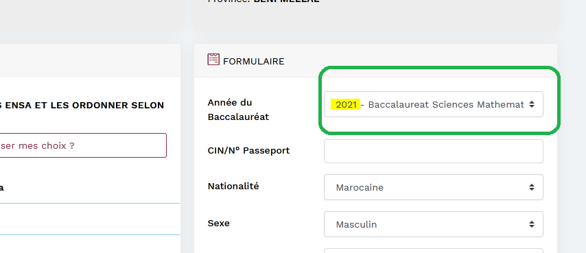Click the FORMULAIRE panel title
This screenshot has width=586, height=253.
(253, 61)
